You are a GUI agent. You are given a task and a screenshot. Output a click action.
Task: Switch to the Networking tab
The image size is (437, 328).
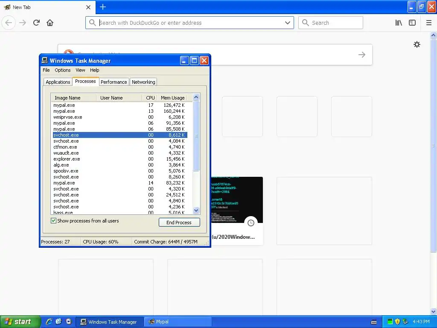click(143, 82)
